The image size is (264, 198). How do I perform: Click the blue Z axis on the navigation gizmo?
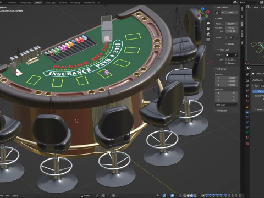point(202,9)
